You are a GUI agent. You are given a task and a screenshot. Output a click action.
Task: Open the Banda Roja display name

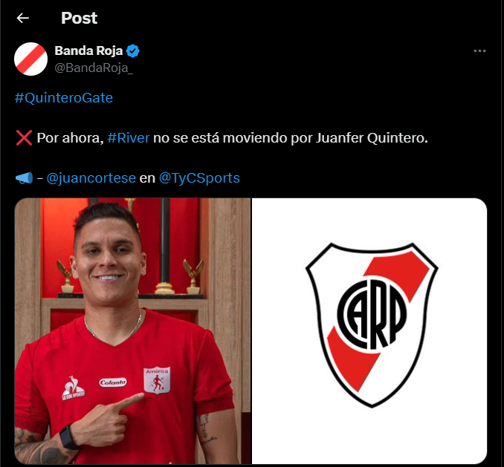[88, 50]
